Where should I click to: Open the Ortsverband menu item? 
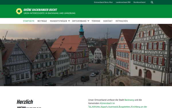tap(79, 21)
